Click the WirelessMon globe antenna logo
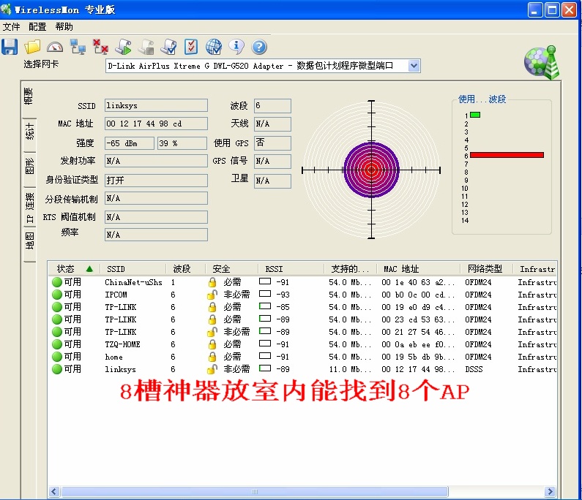582x500 pixels. tap(542, 62)
